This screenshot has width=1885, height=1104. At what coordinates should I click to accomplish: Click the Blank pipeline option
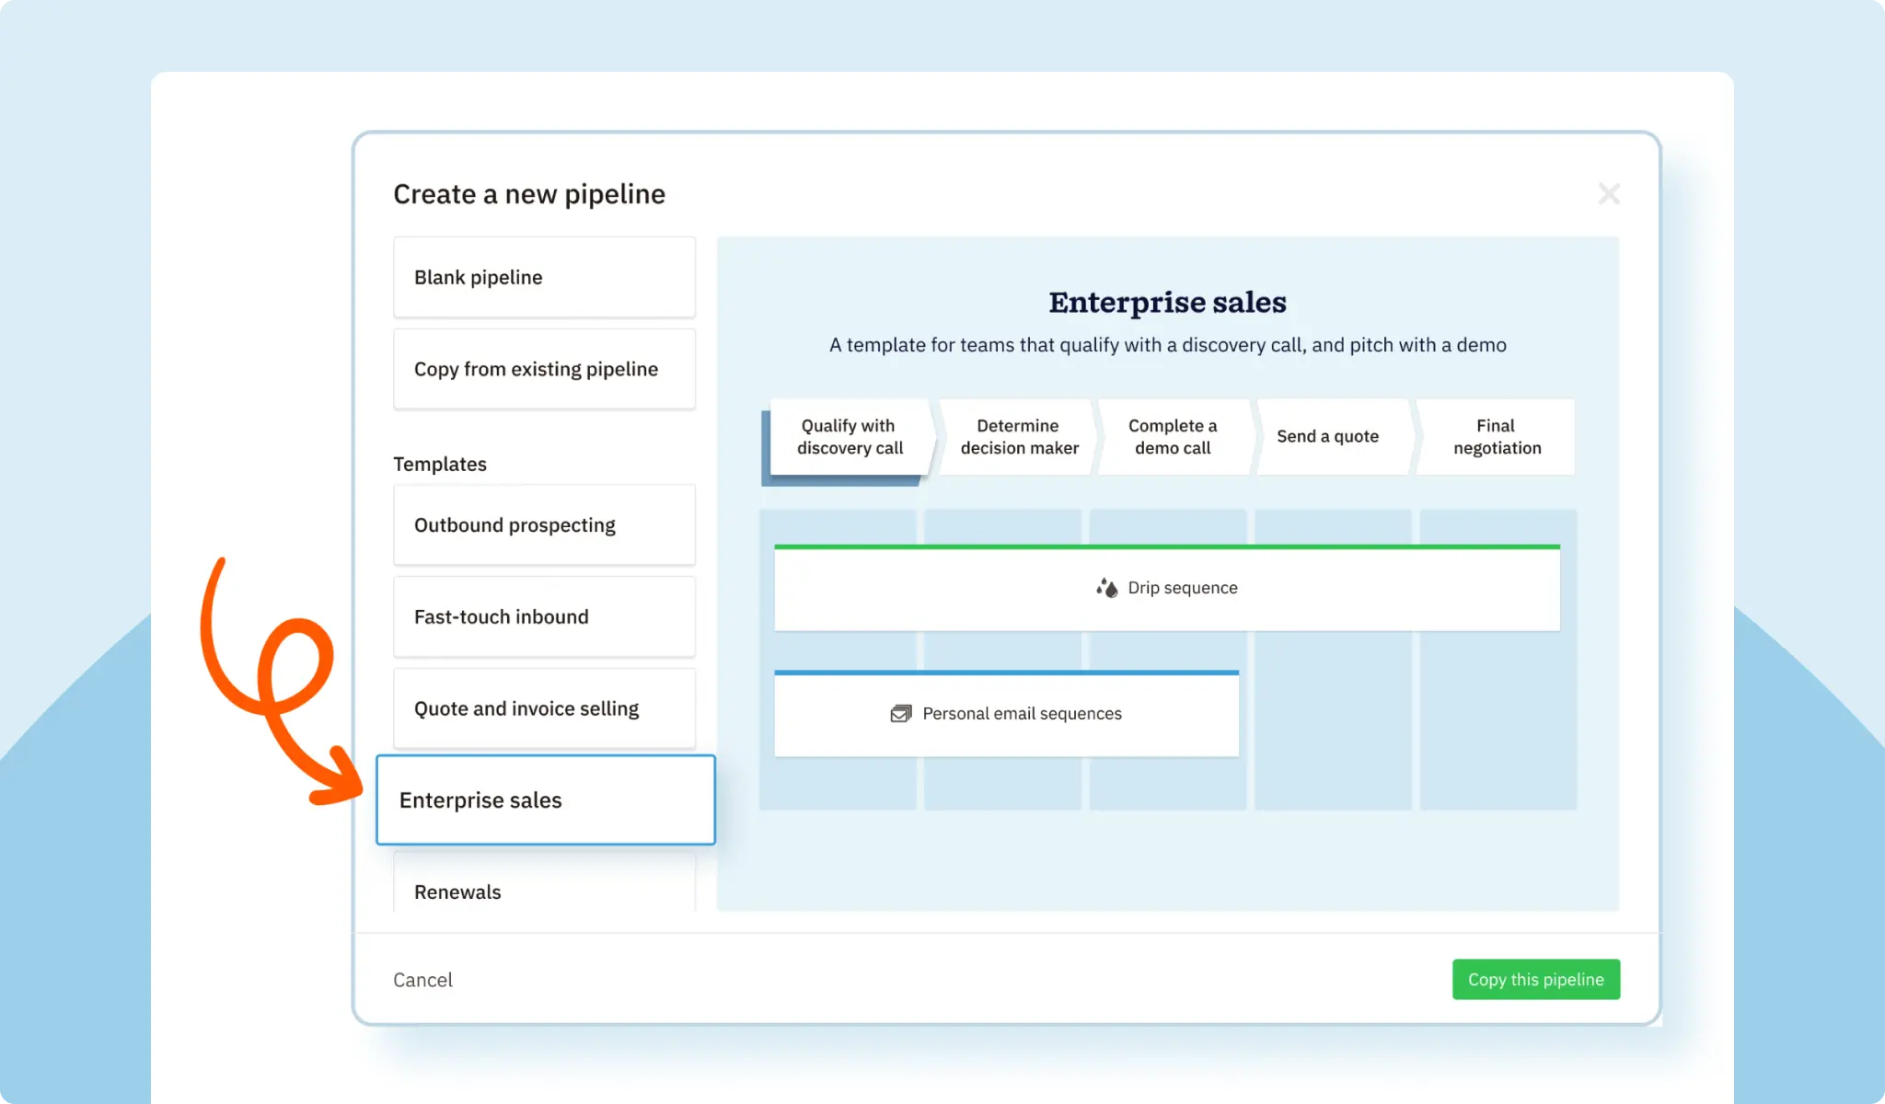[x=544, y=277]
